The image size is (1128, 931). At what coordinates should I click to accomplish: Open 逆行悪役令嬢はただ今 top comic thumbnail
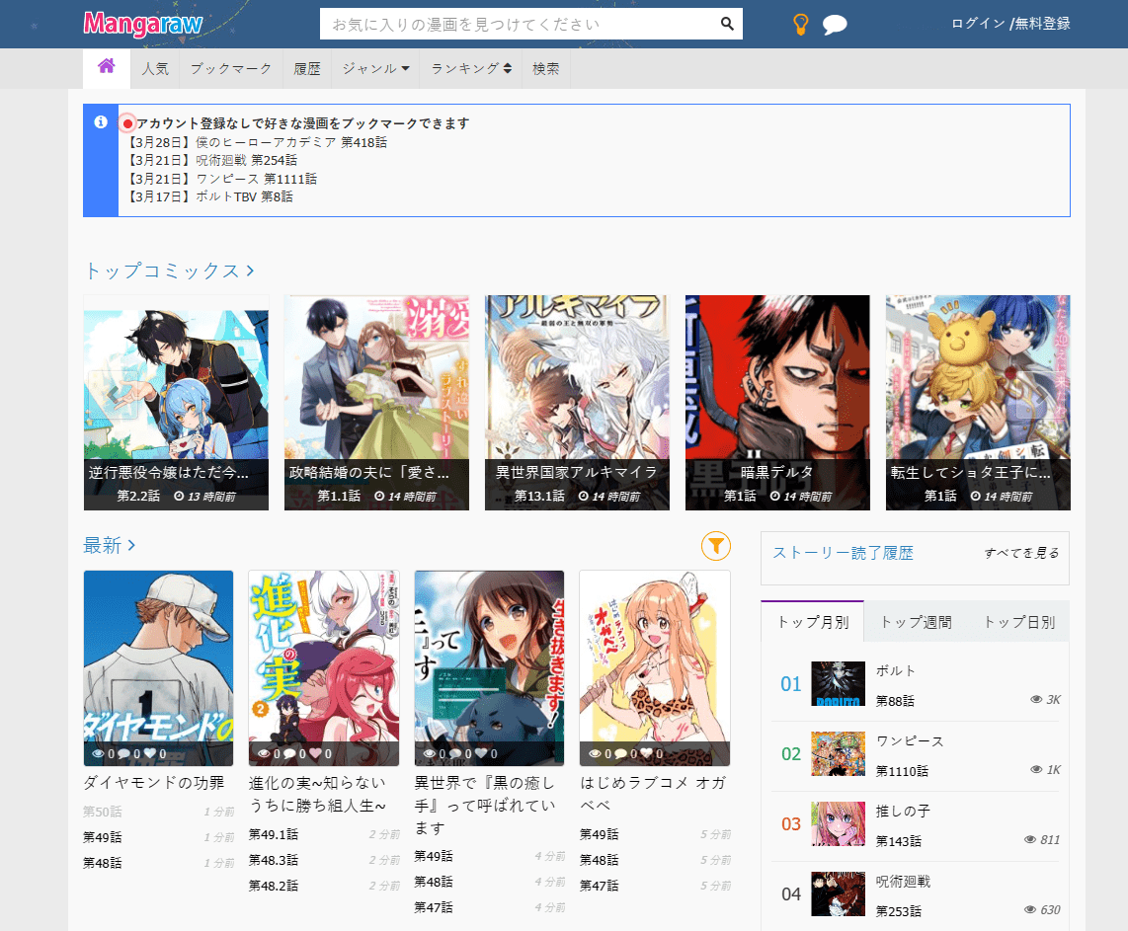click(176, 403)
